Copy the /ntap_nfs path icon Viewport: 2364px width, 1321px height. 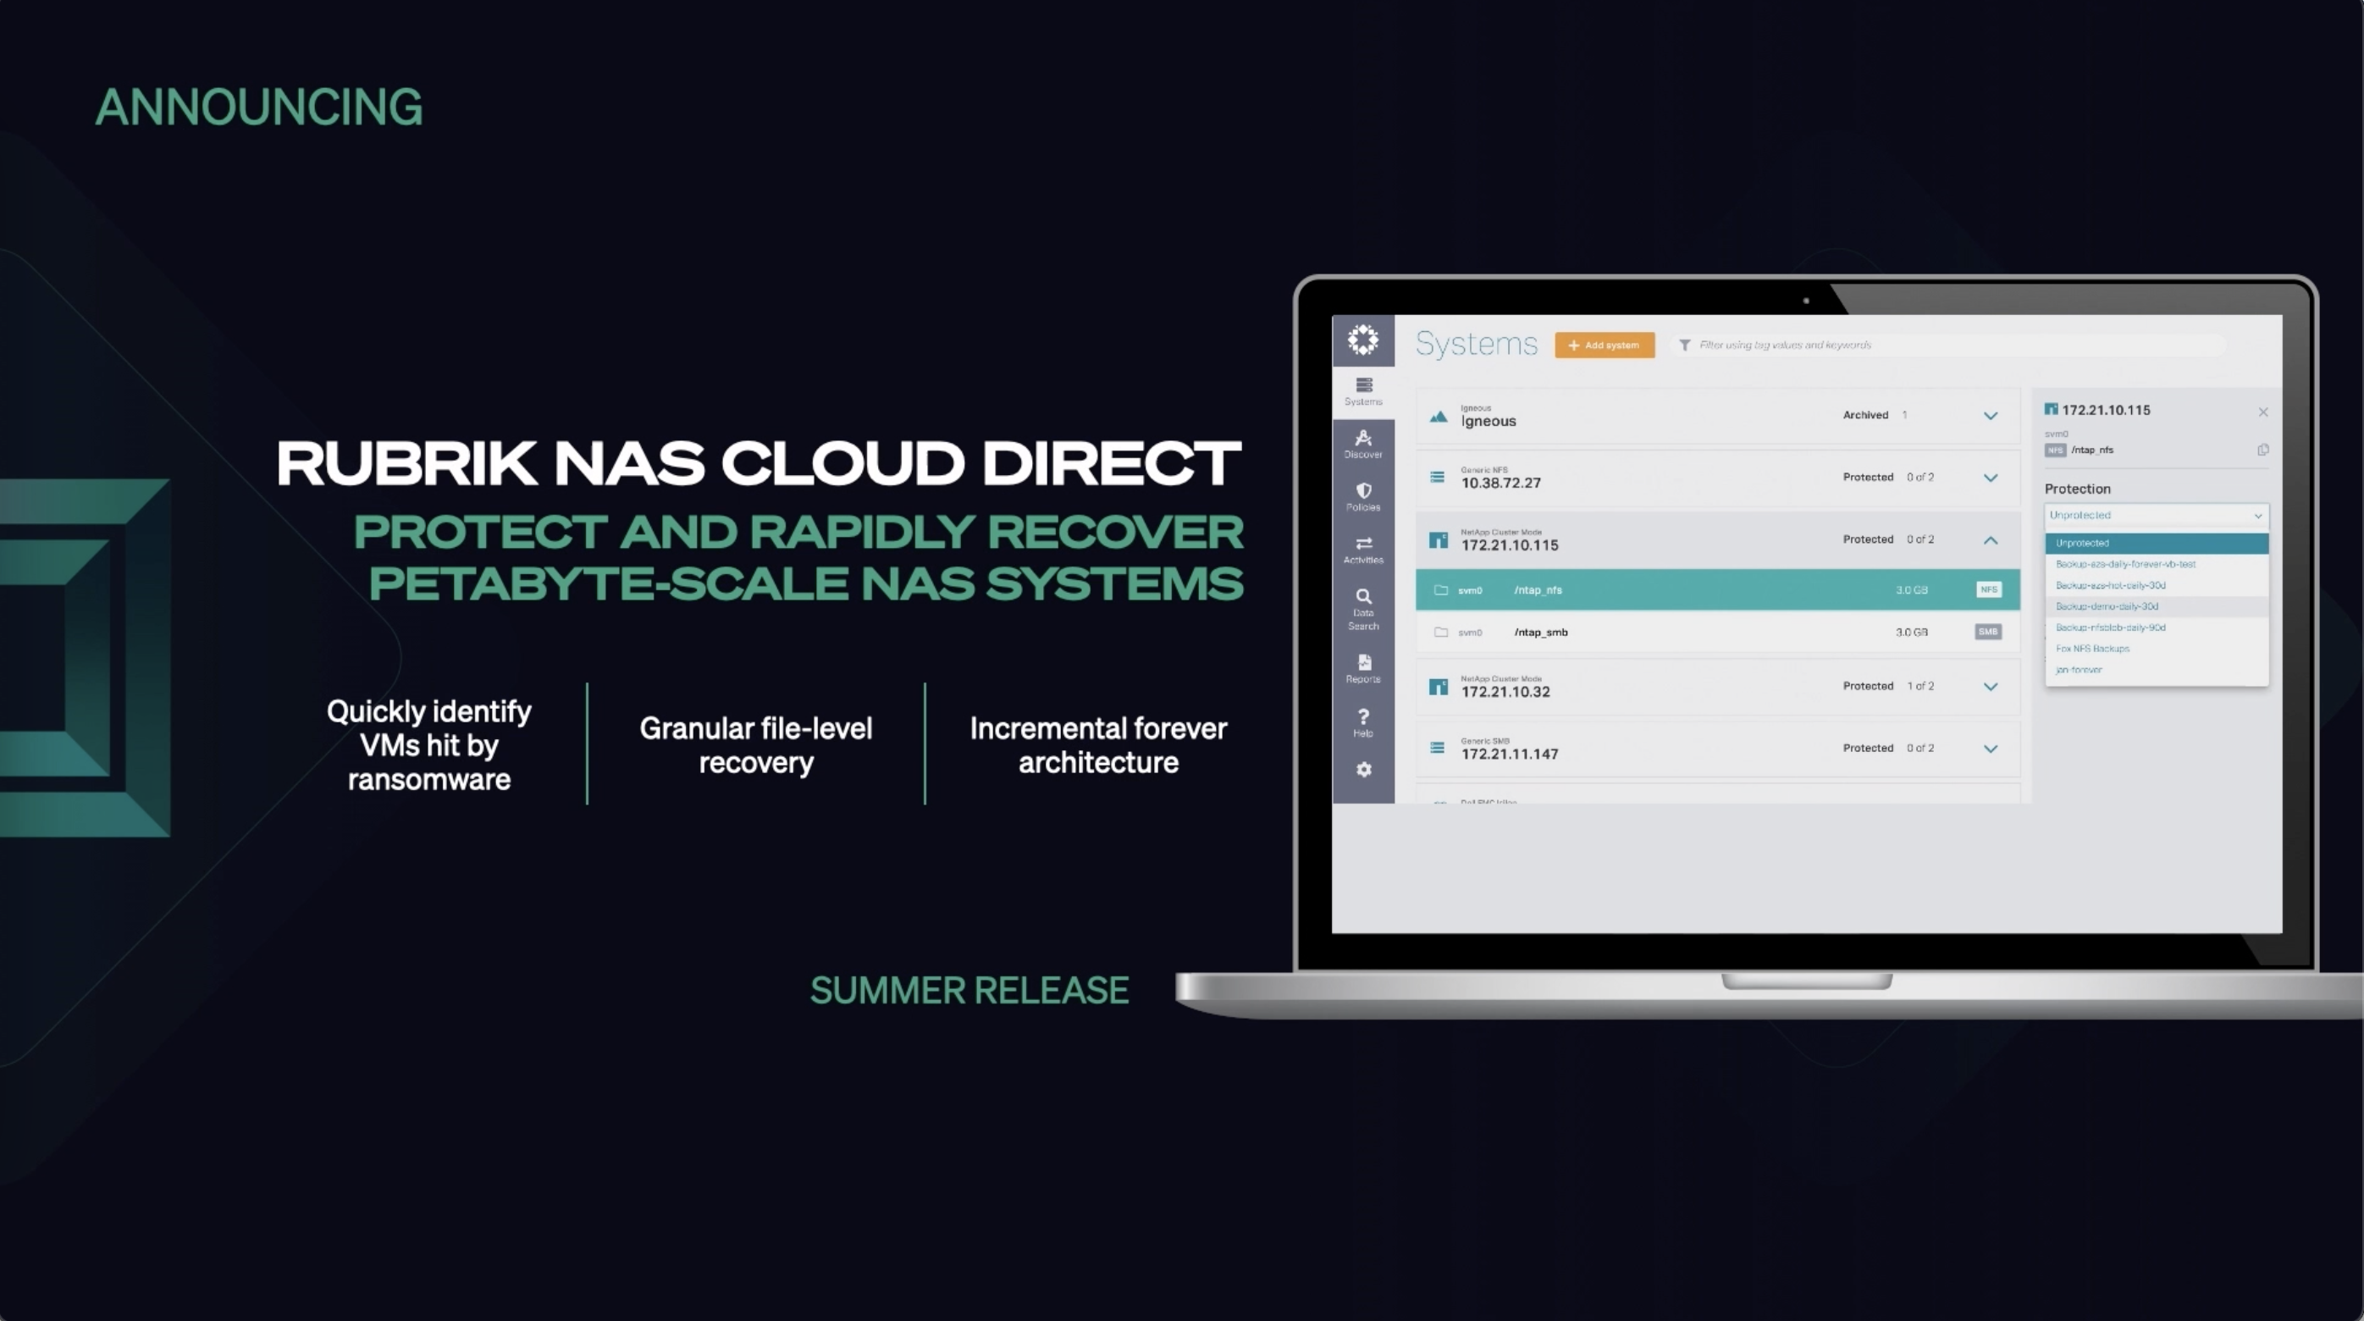(x=2262, y=450)
